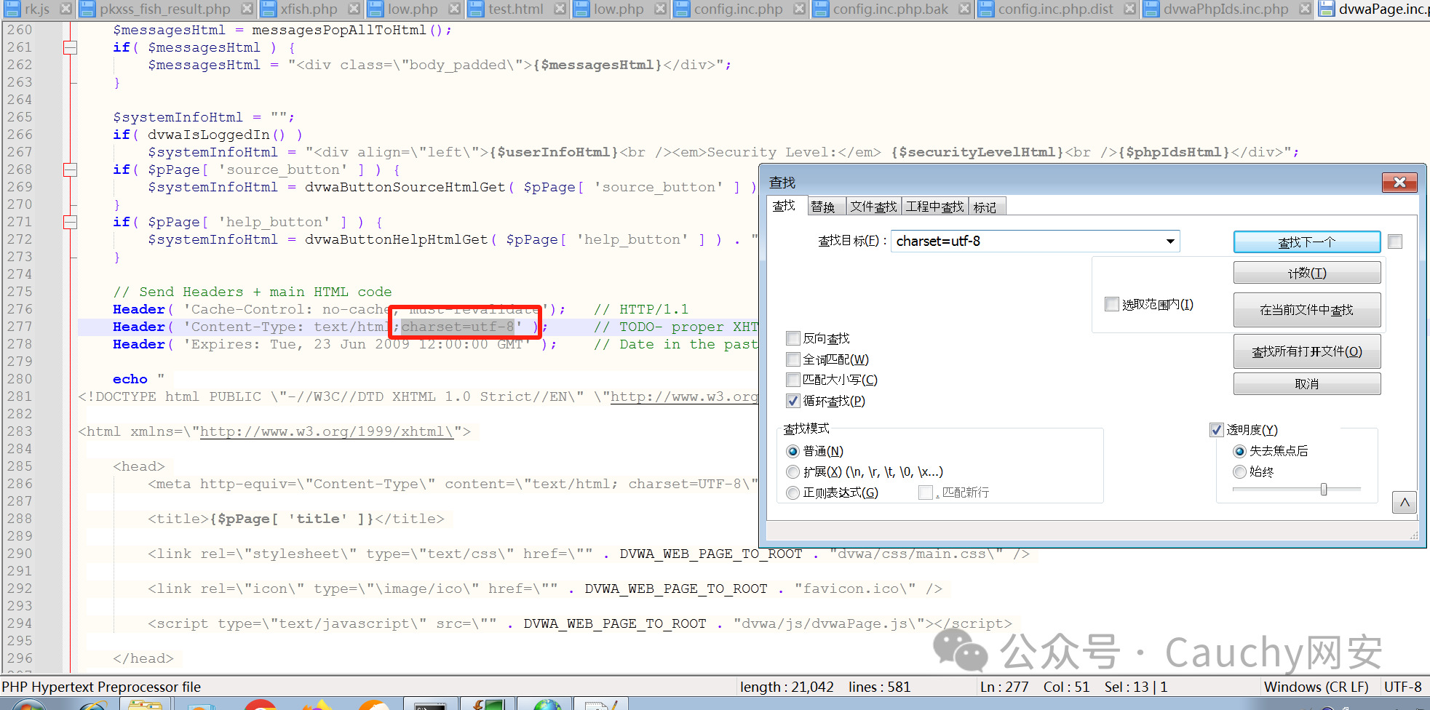Screen dimensions: 1430x710
Task: Close the rk.js tab
Action: point(65,9)
